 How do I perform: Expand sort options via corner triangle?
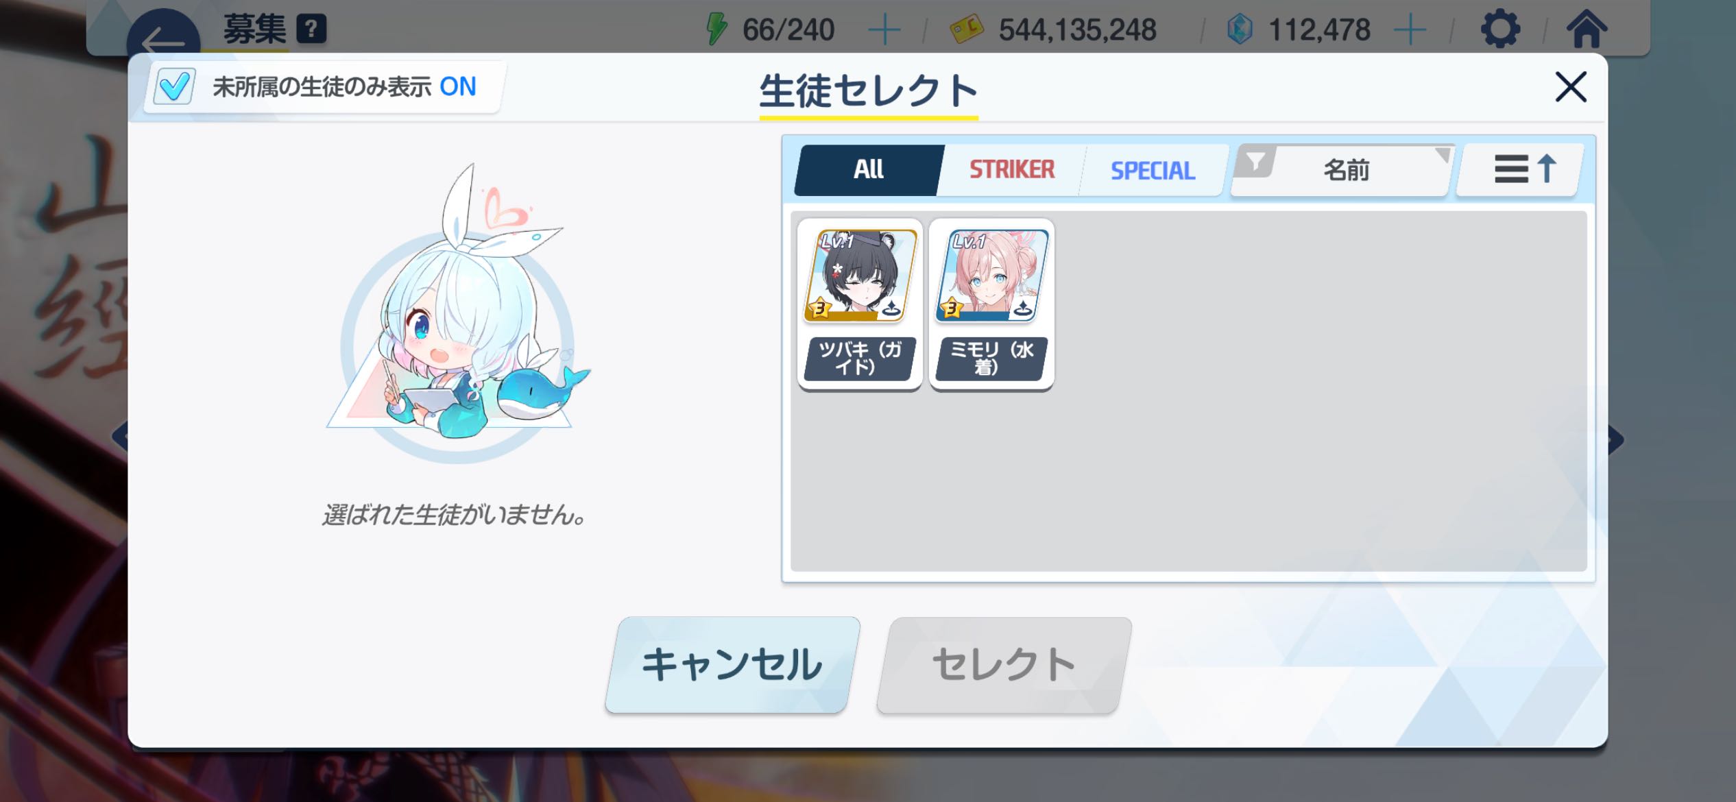[x=1443, y=155]
